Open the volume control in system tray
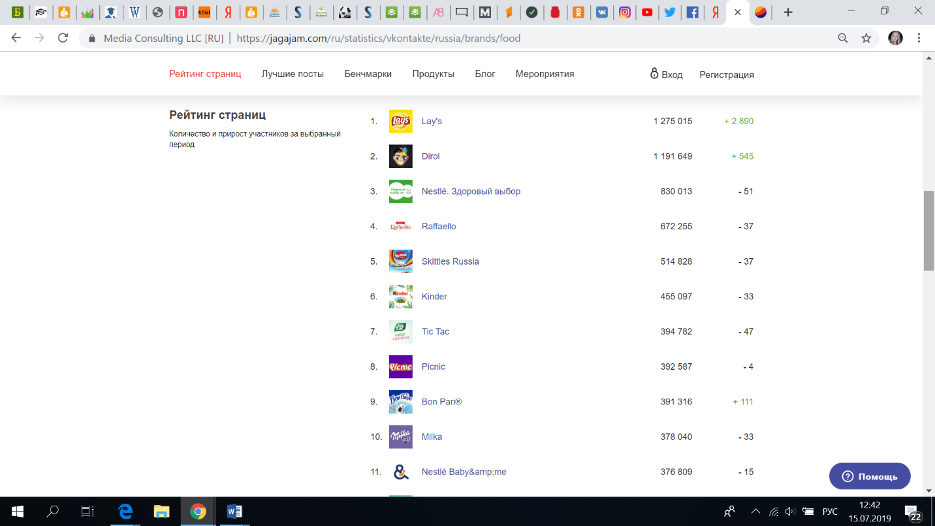Image resolution: width=935 pixels, height=526 pixels. point(790,512)
